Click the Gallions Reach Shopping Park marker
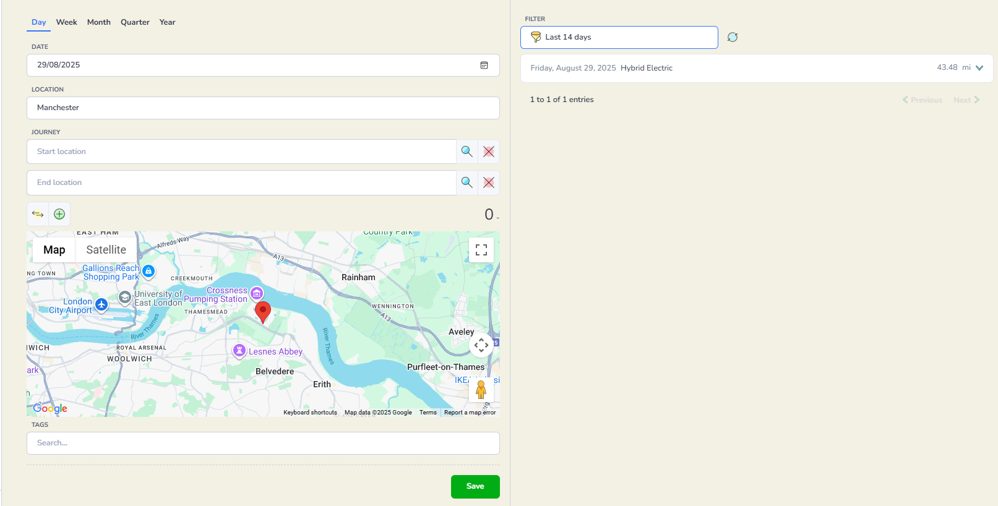This screenshot has width=998, height=506. pyautogui.click(x=148, y=271)
